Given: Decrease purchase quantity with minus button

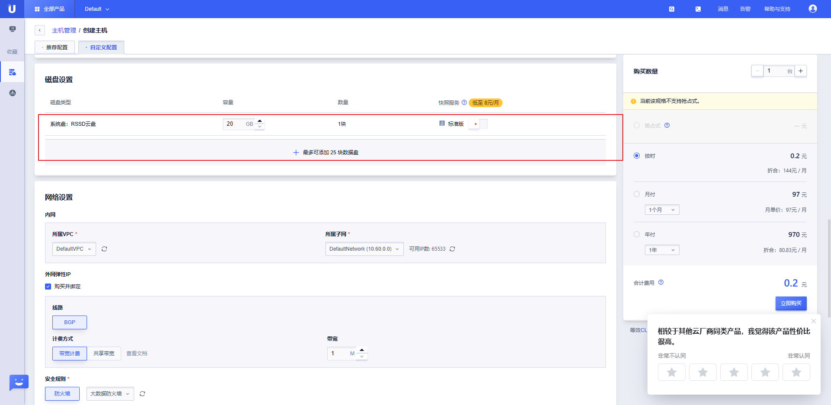Looking at the screenshot, I should click(x=757, y=71).
